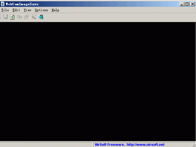Open the File menu

click(x=5, y=10)
